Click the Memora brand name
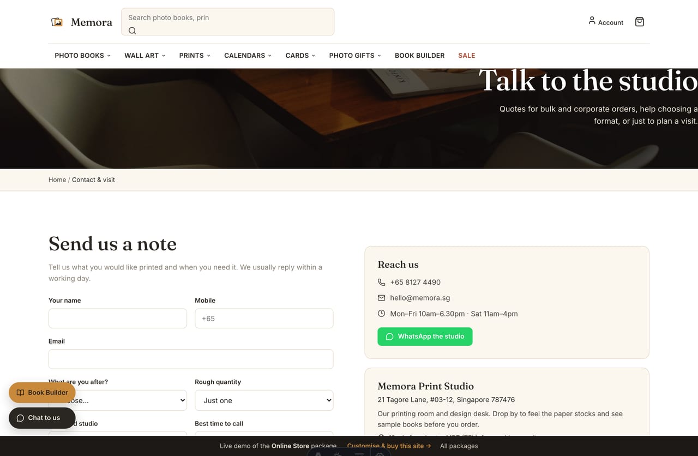The width and height of the screenshot is (698, 456). [91, 22]
